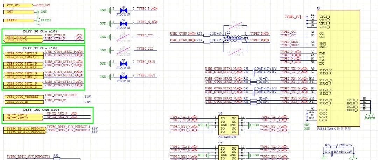The width and height of the screenshot is (378, 160).
Task: Select the USB3_OTG0_SSRX2_P yellow port
Action: 23,53
